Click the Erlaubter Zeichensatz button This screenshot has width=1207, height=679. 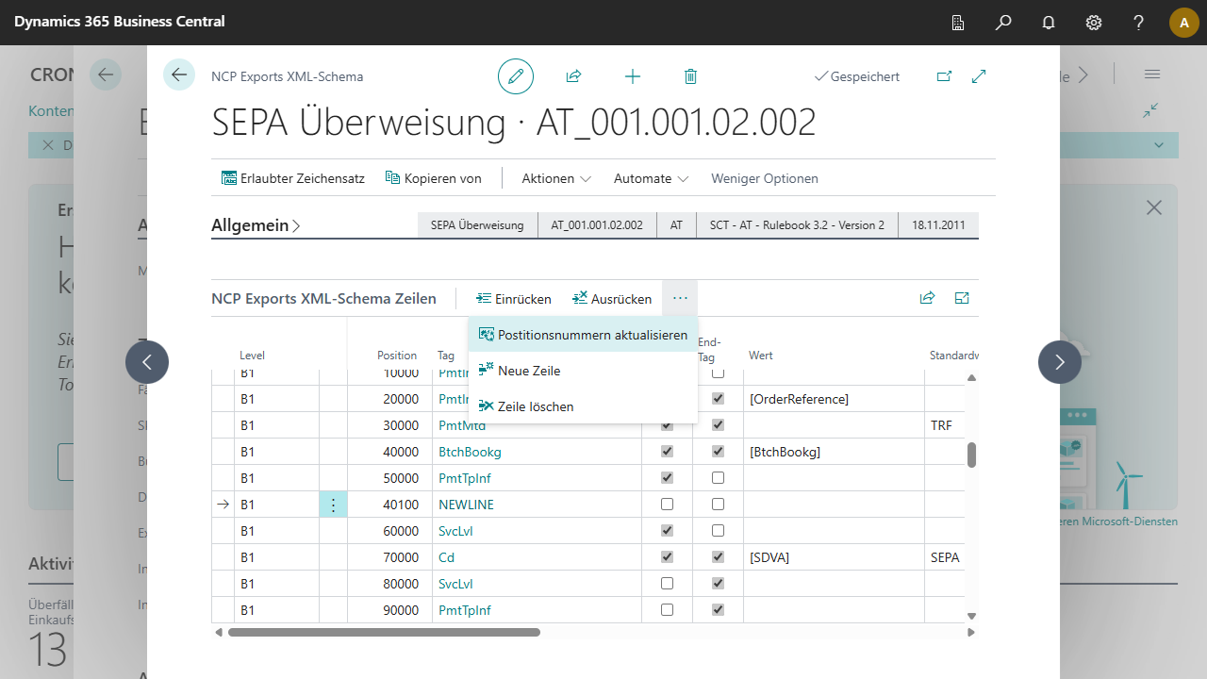pyautogui.click(x=293, y=178)
